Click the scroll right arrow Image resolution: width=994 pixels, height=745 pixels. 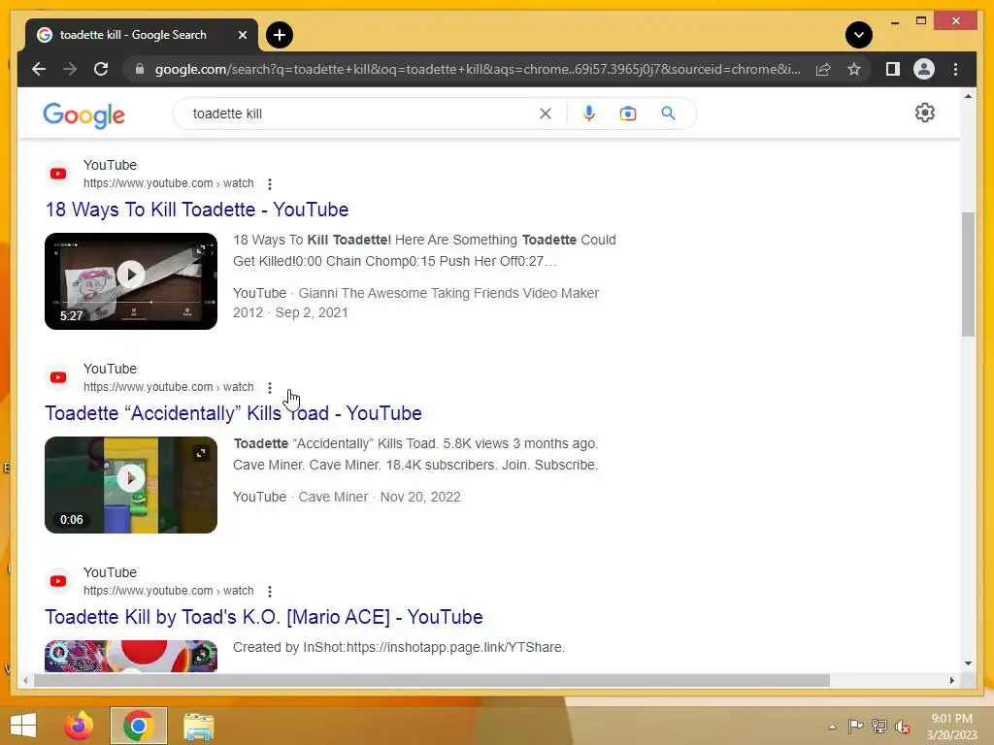[x=952, y=680]
